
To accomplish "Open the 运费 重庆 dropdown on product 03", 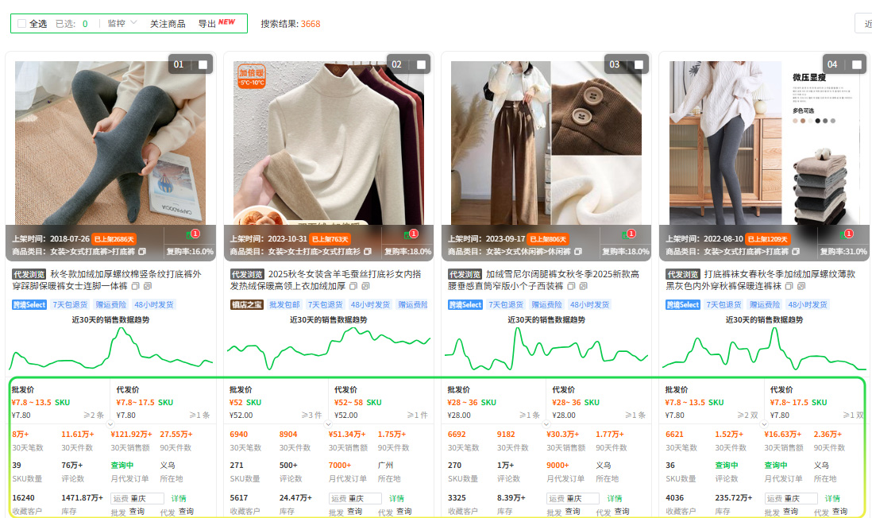I will pos(572,497).
